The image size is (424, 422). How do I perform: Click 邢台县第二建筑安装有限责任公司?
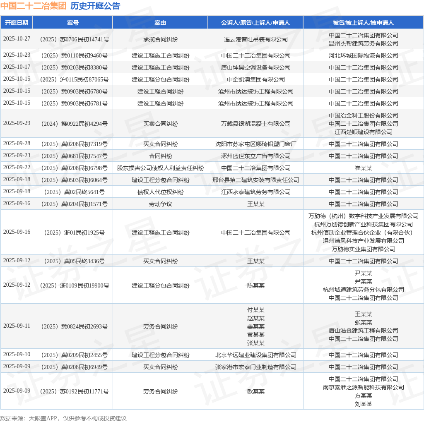tap(255, 180)
